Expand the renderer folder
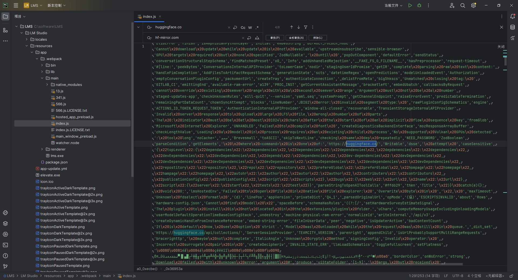The image size is (518, 280). pyautogui.click(x=42, y=149)
